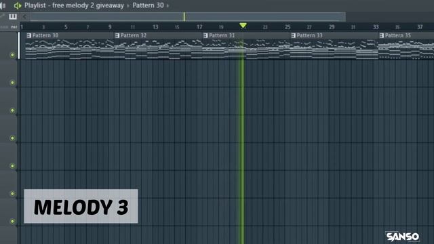434x244 pixels.
Task: Expand the arrow after 'Pattern 30' in title
Action: coord(167,5)
